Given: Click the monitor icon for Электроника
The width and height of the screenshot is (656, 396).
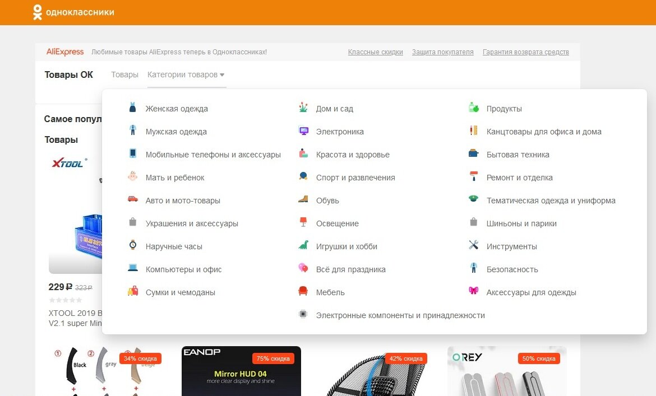Looking at the screenshot, I should (303, 131).
